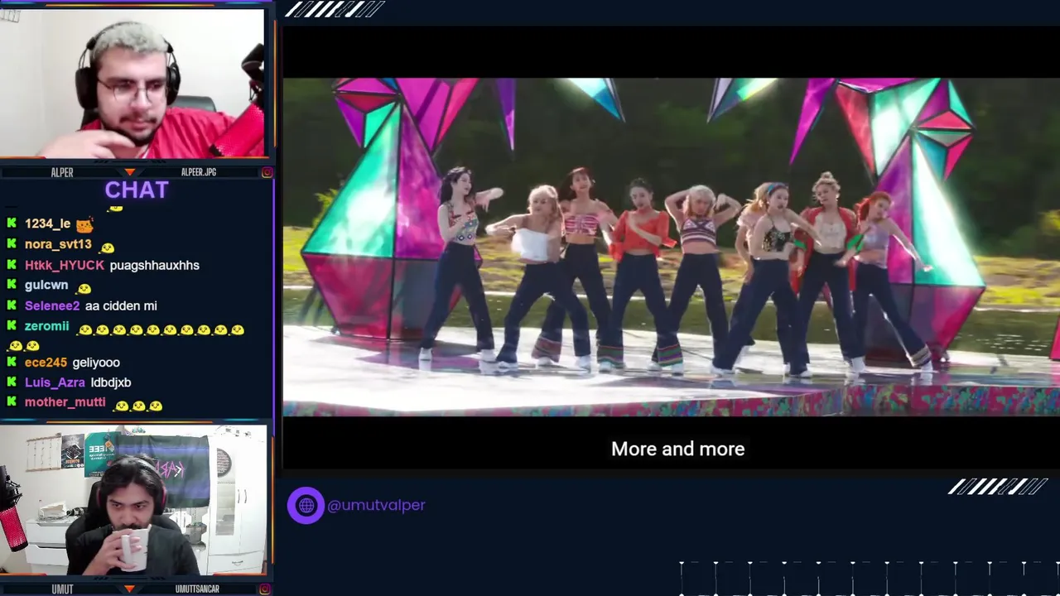The image size is (1060, 596).
Task: Click the Umut webcam feed at bottom
Action: pos(132,500)
